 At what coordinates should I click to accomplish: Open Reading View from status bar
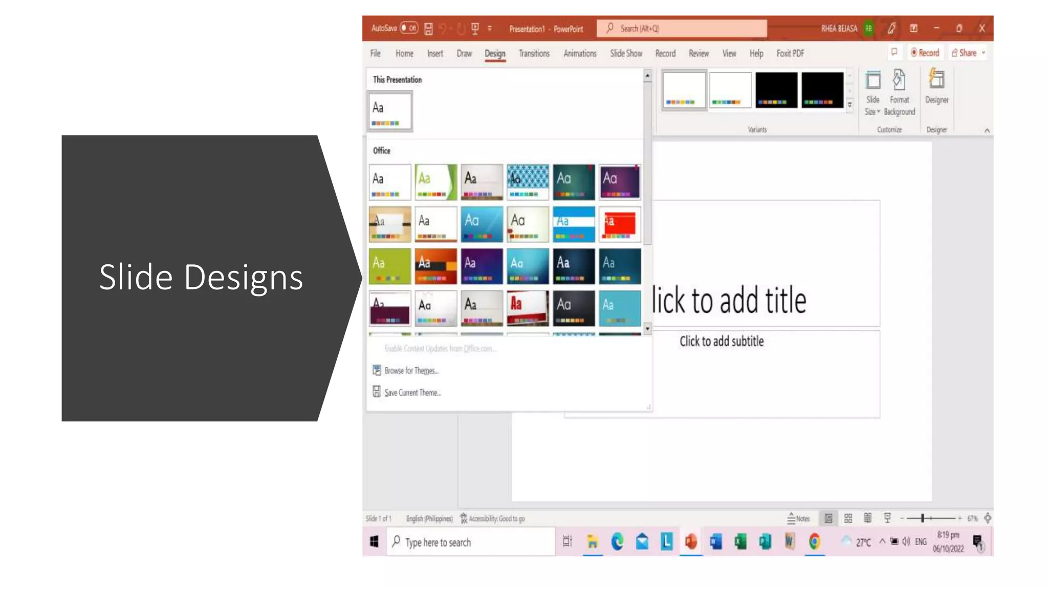[867, 518]
